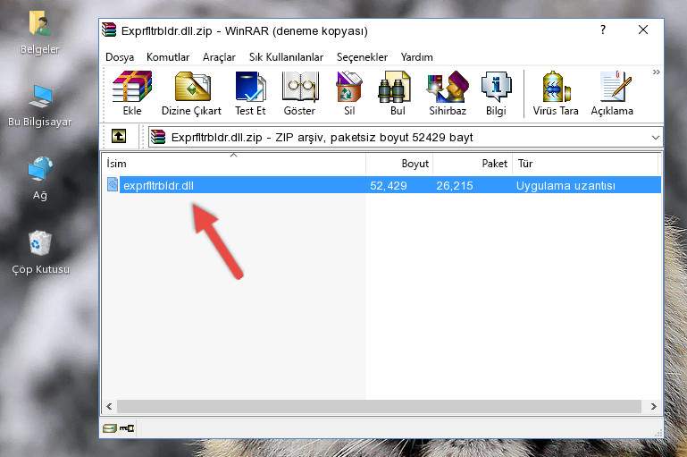Click the 52,429 size value
687x457 pixels.
[x=389, y=185]
